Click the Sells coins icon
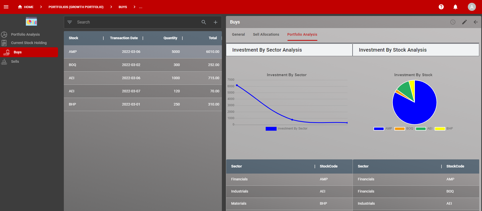The image size is (482, 211). (x=4, y=62)
